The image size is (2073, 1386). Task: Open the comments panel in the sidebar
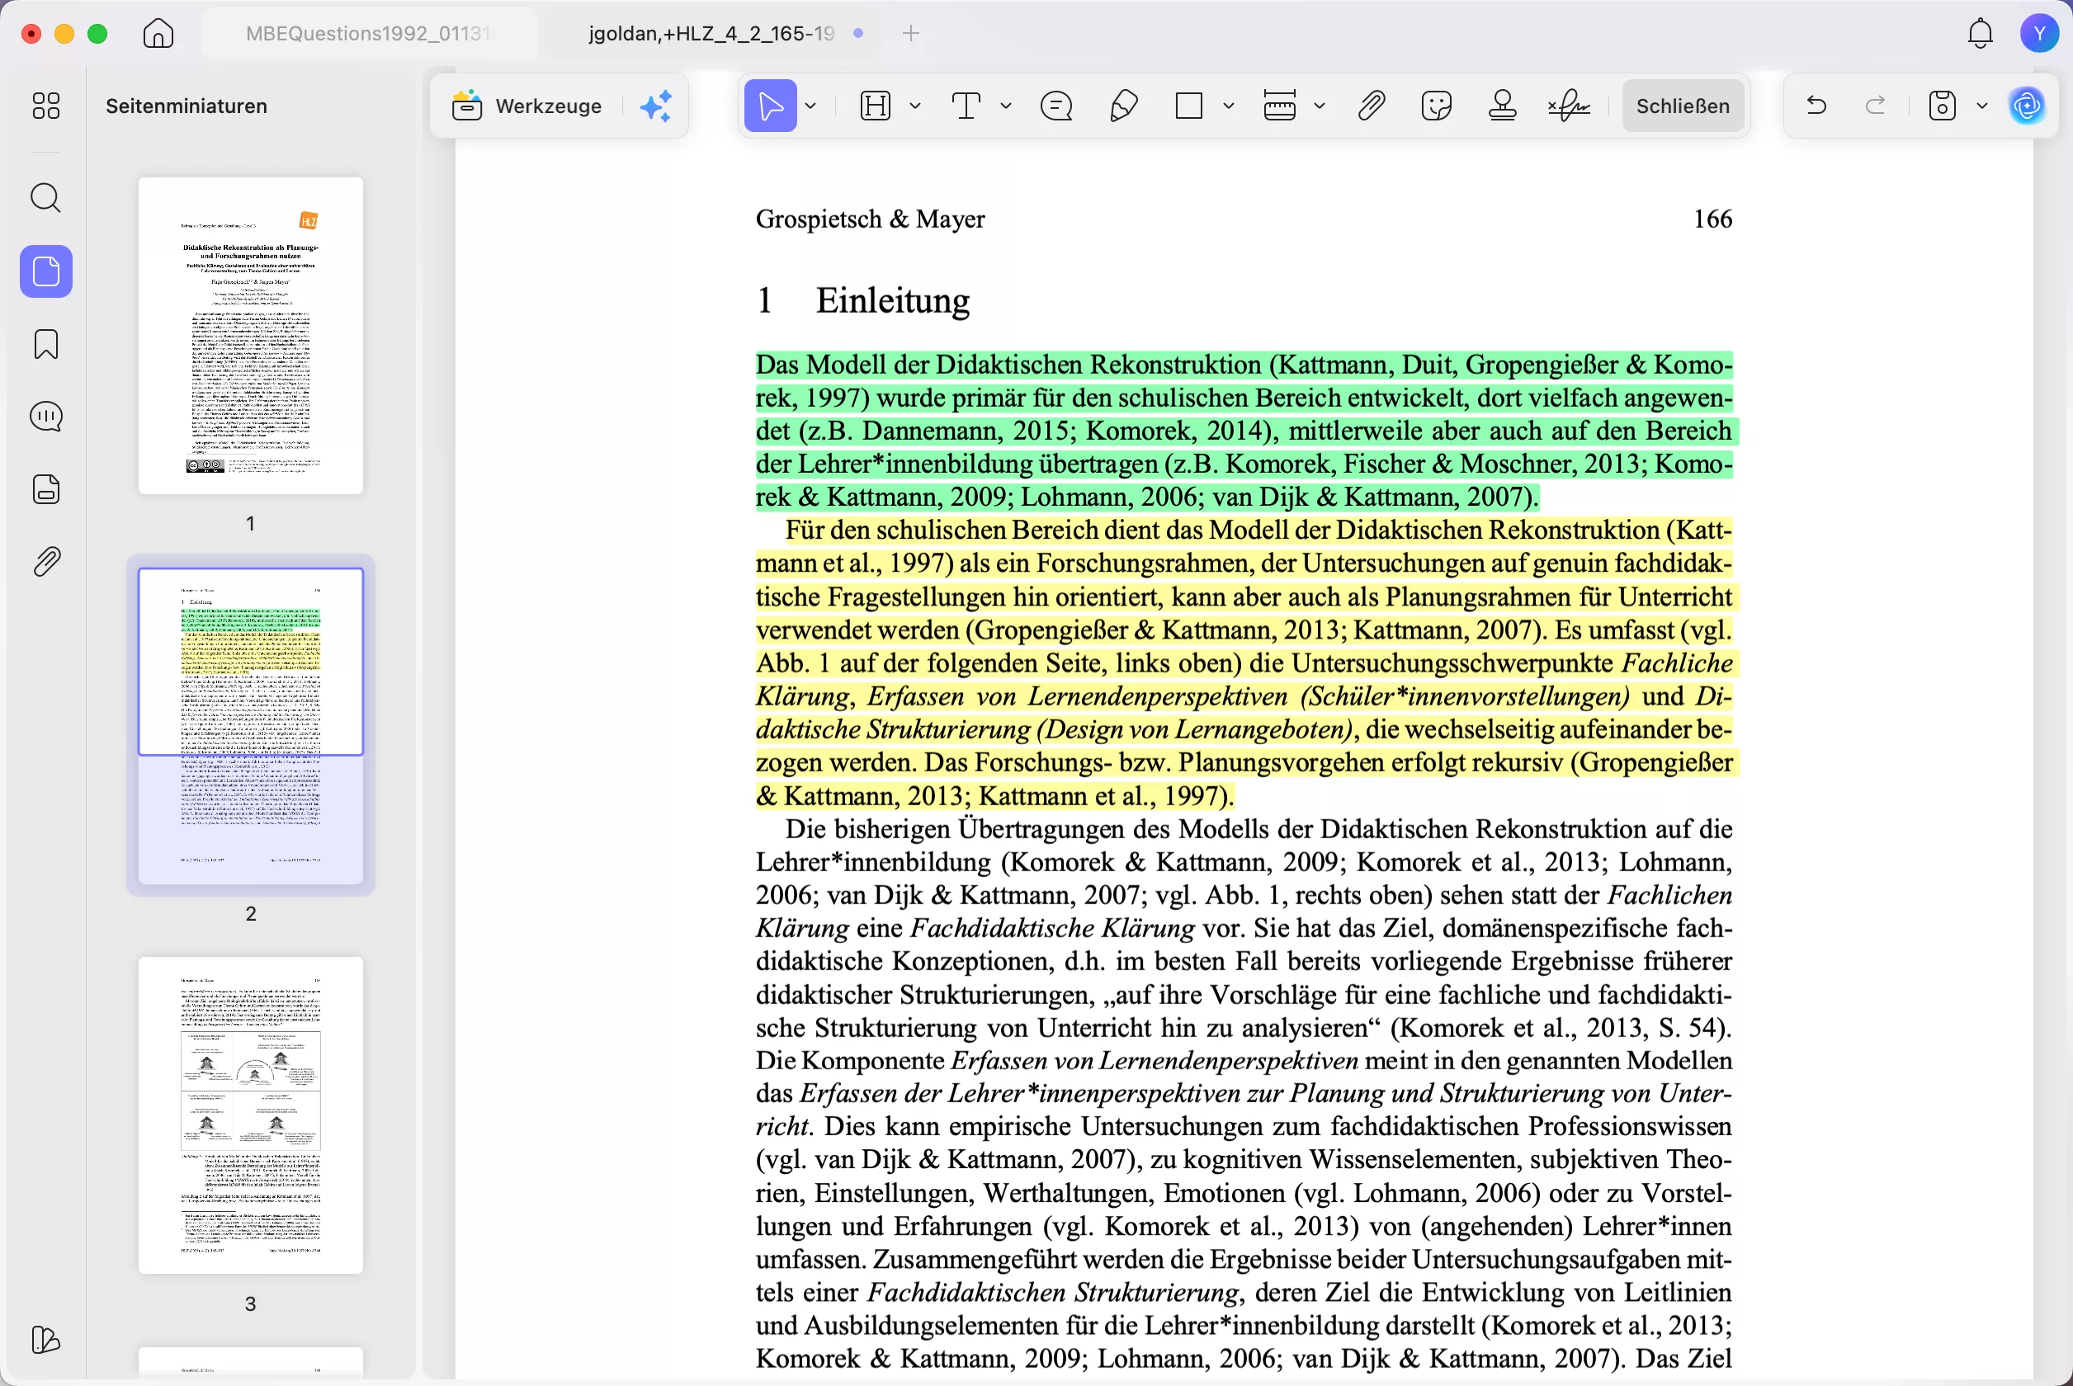click(x=46, y=417)
